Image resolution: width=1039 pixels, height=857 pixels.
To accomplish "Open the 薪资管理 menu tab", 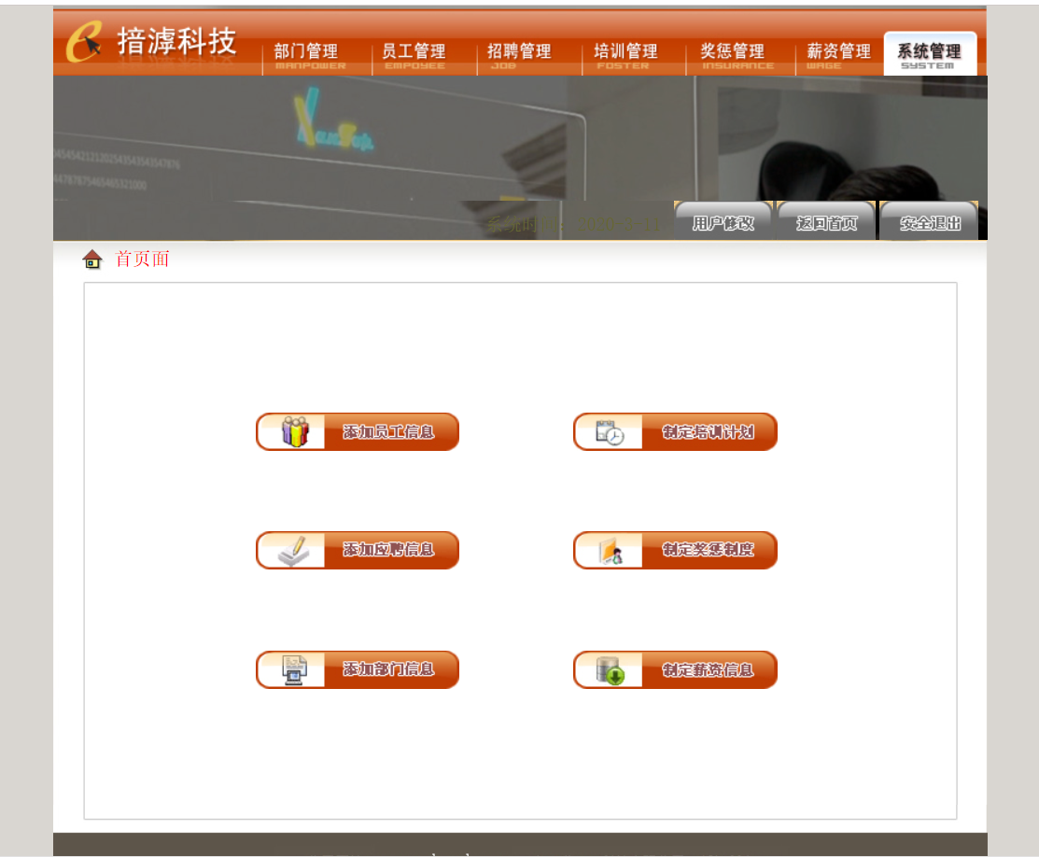I will tap(838, 56).
